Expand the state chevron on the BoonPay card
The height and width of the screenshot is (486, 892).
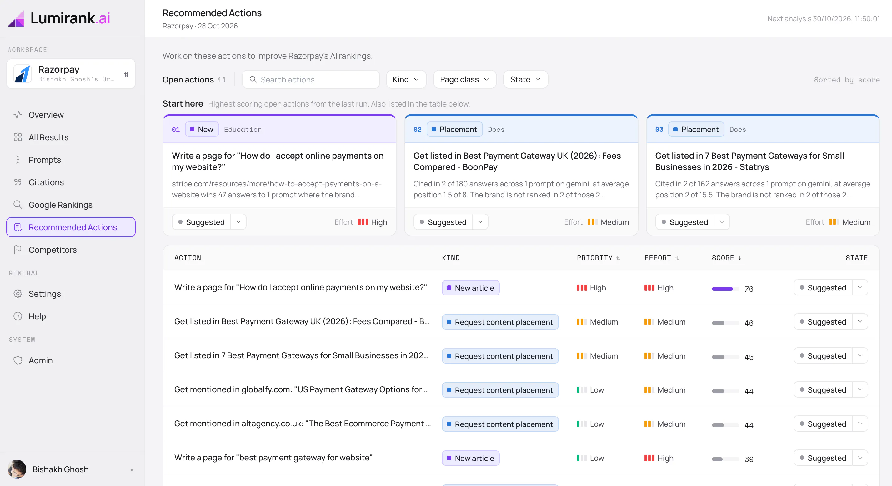click(x=480, y=222)
